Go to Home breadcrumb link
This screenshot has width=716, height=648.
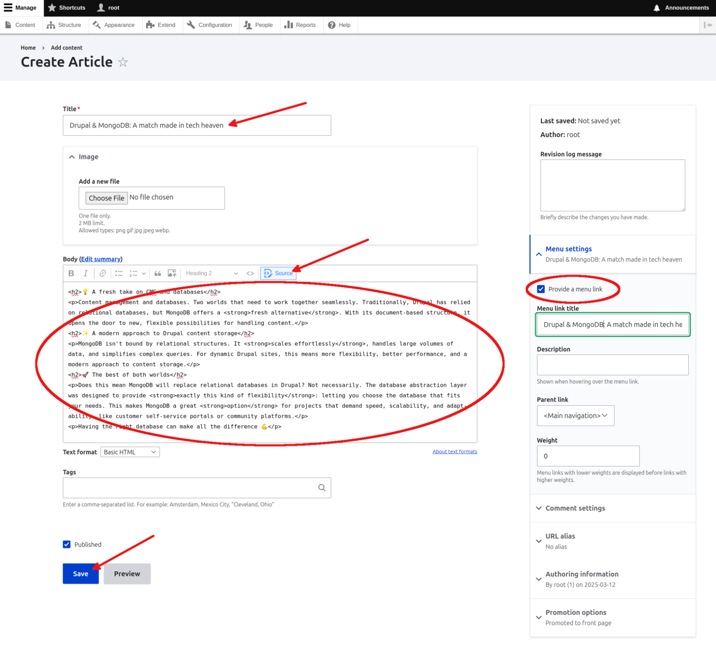[x=28, y=48]
